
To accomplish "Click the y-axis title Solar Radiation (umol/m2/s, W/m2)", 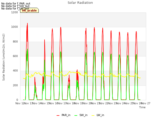I will coord(4,57).
